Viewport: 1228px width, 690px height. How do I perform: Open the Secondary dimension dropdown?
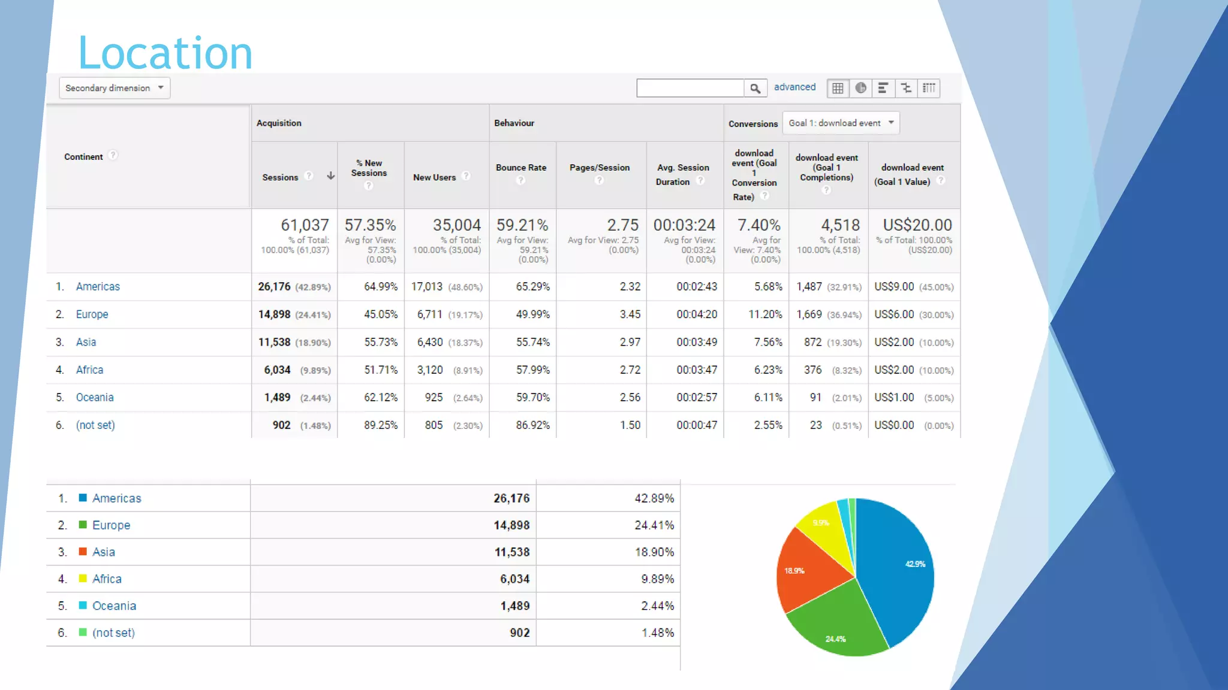(x=115, y=88)
